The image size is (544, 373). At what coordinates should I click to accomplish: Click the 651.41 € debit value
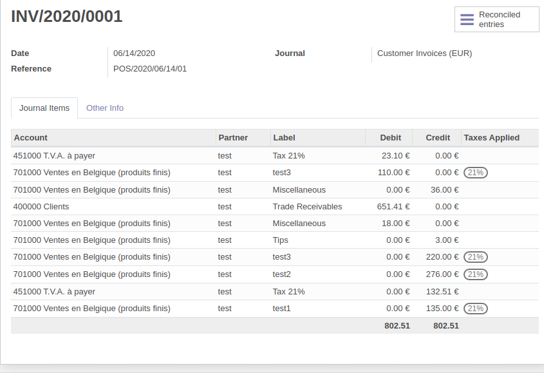(393, 207)
